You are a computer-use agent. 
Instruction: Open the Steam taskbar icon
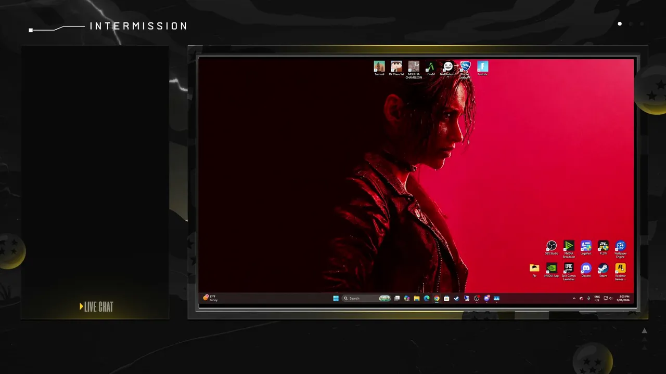pyautogui.click(x=456, y=298)
